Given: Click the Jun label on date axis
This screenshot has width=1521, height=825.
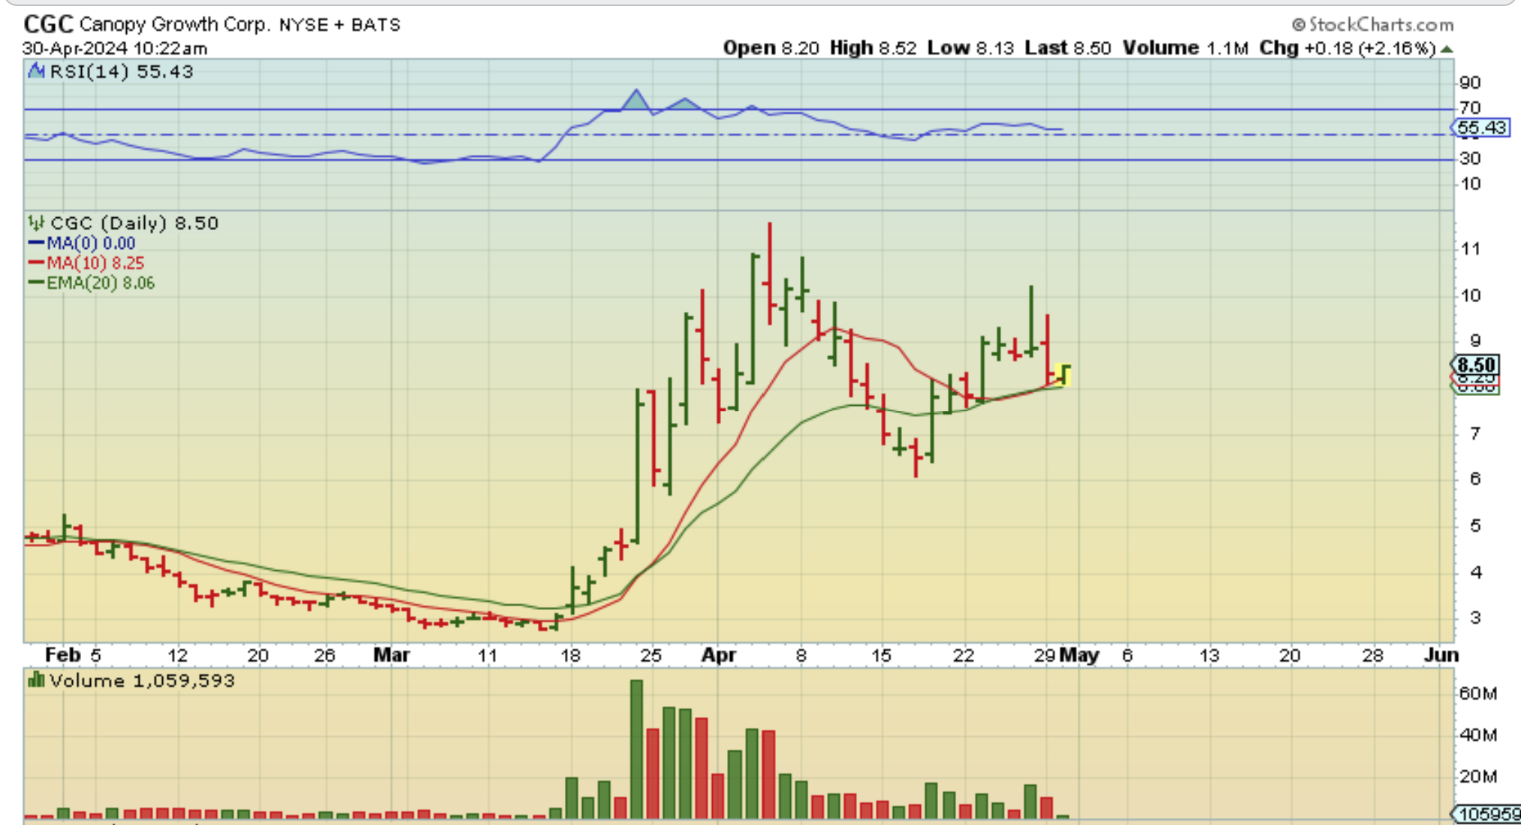Looking at the screenshot, I should (x=1441, y=655).
